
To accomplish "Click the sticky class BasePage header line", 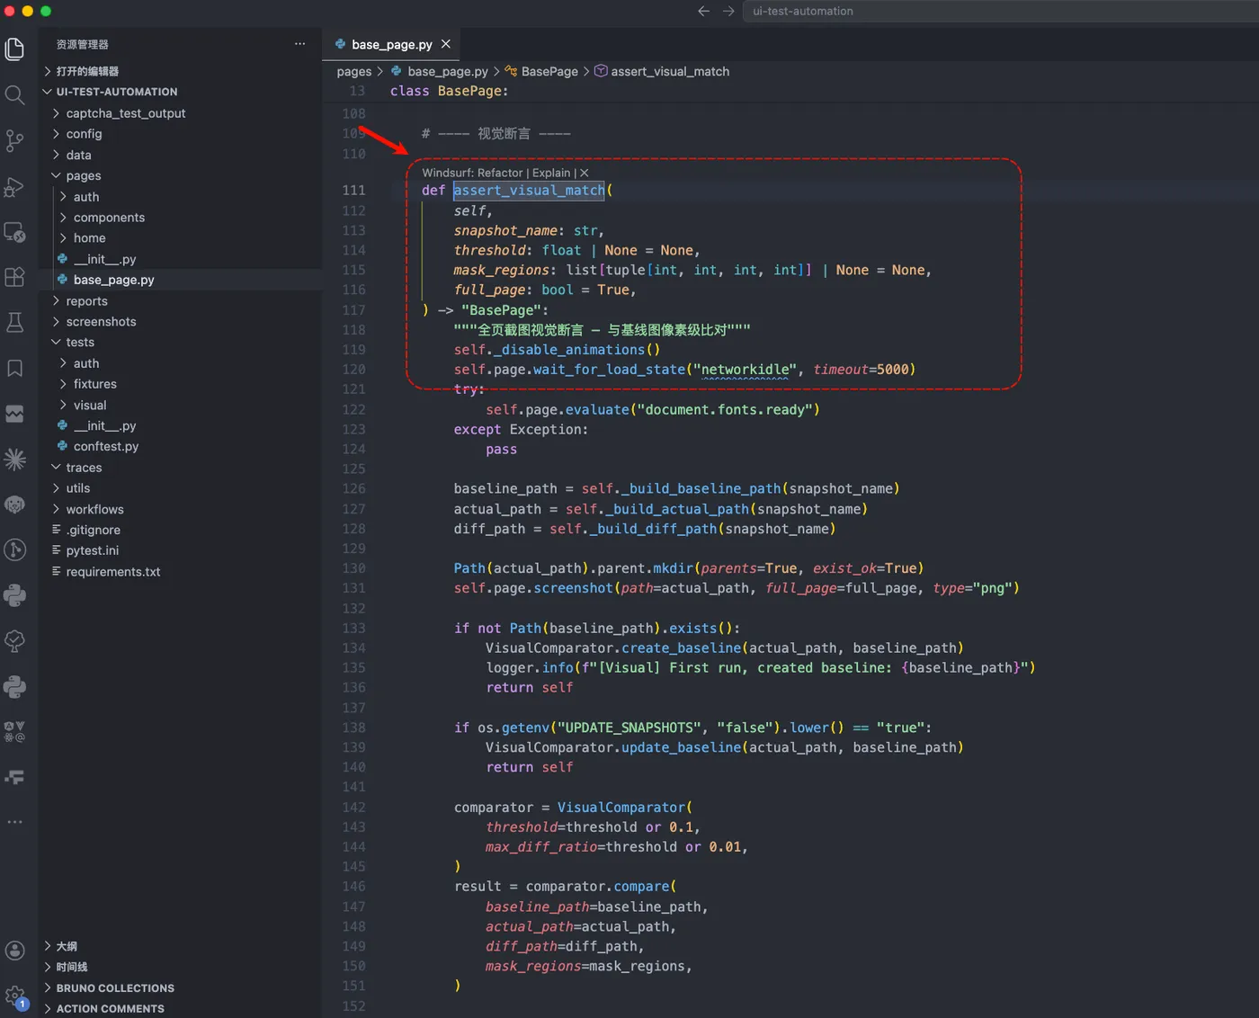I will (450, 91).
